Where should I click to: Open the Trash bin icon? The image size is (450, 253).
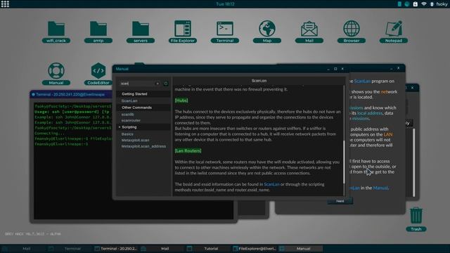click(416, 219)
